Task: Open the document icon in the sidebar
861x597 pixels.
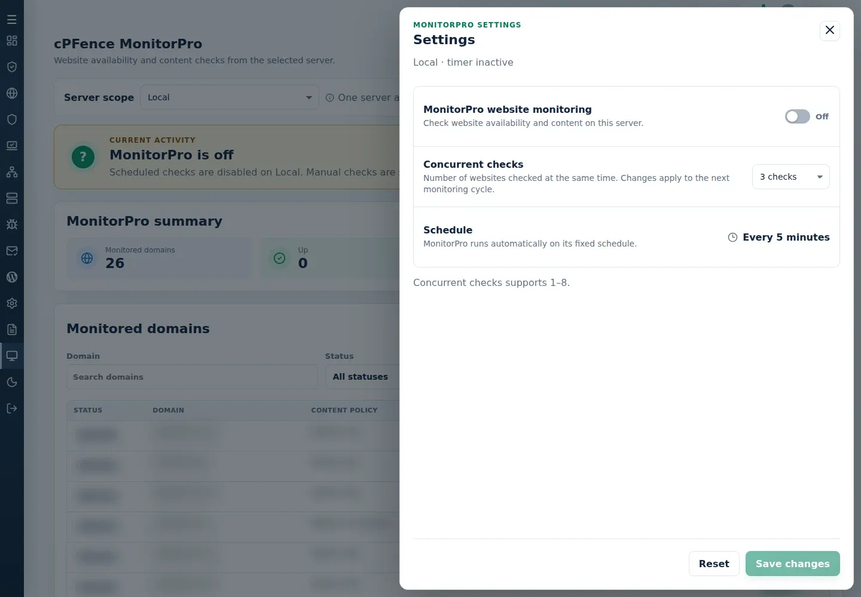Action: (x=12, y=330)
